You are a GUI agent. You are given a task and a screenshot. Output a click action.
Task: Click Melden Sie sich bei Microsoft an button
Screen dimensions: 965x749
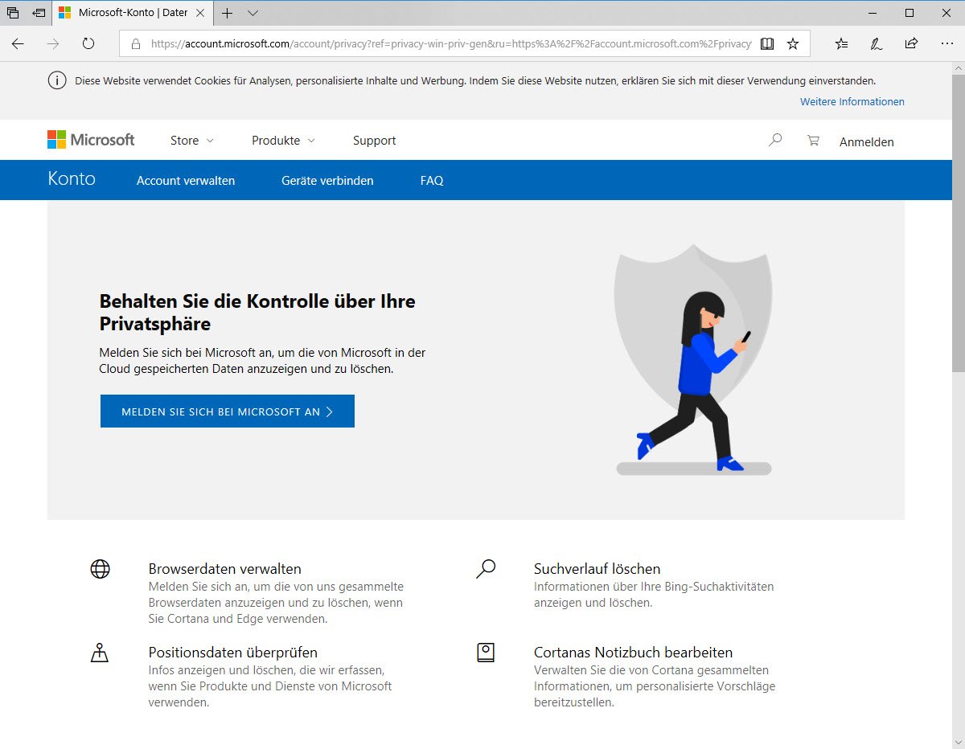[228, 411]
